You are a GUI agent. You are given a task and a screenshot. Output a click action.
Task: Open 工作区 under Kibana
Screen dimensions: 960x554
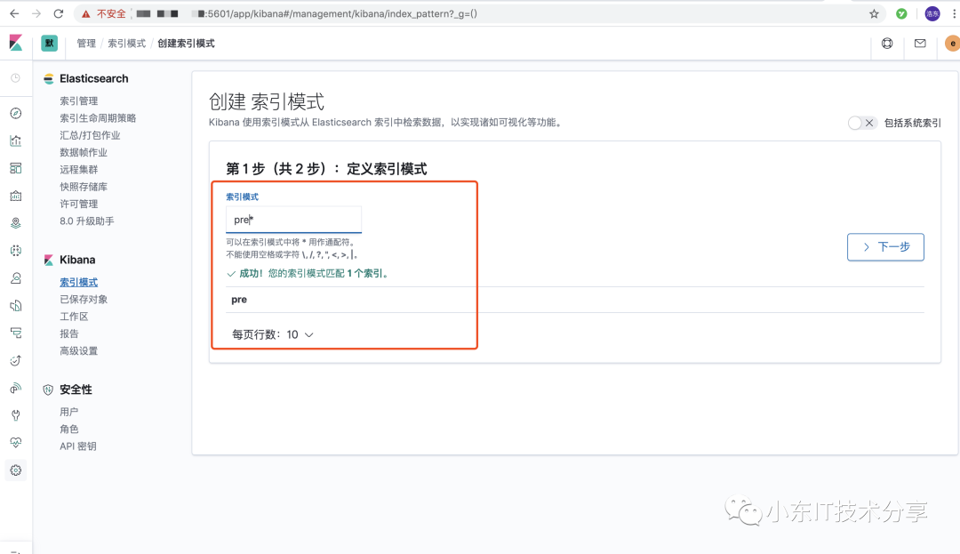pos(74,317)
